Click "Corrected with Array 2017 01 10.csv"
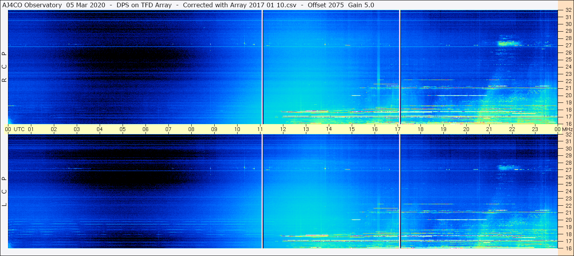This screenshot has height=256, width=574. (239, 5)
